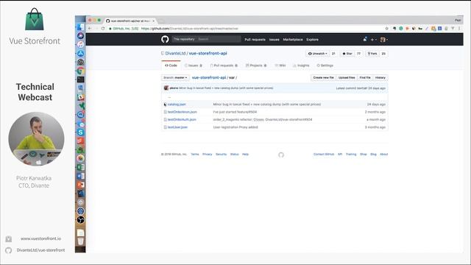Click the Contact GitHub footer link
The height and width of the screenshot is (265, 471).
[x=324, y=154]
